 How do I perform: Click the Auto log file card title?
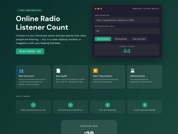tap(61, 76)
